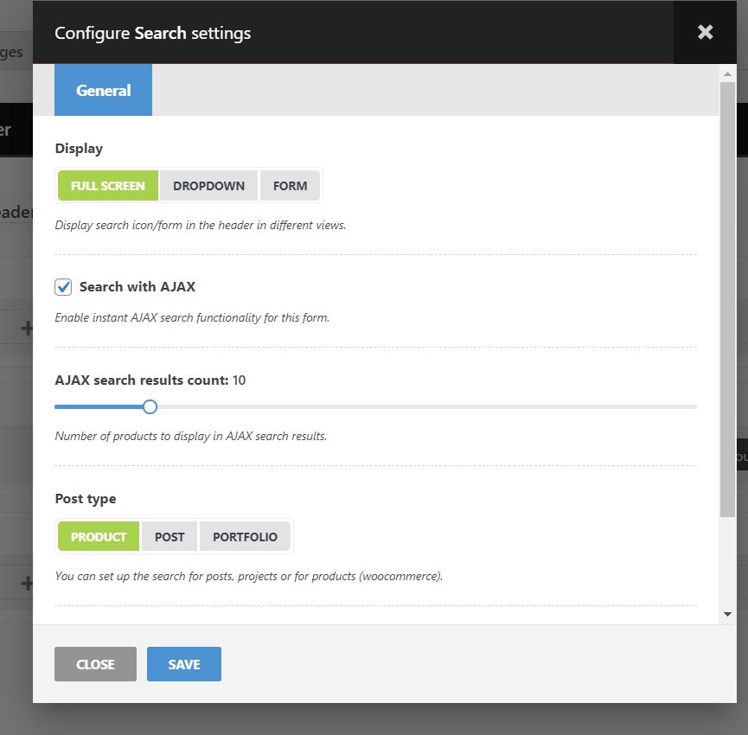
Task: Choose Post as the post type
Action: (169, 537)
